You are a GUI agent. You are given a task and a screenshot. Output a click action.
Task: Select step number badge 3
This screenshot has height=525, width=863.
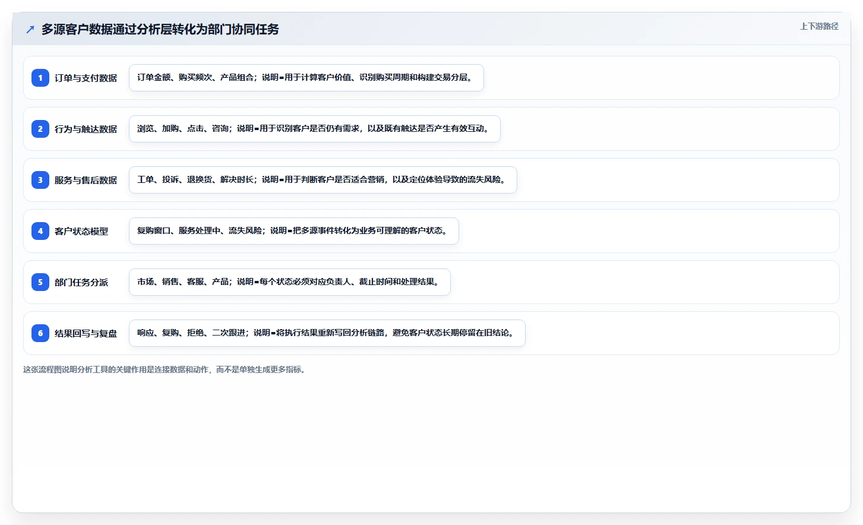point(40,180)
